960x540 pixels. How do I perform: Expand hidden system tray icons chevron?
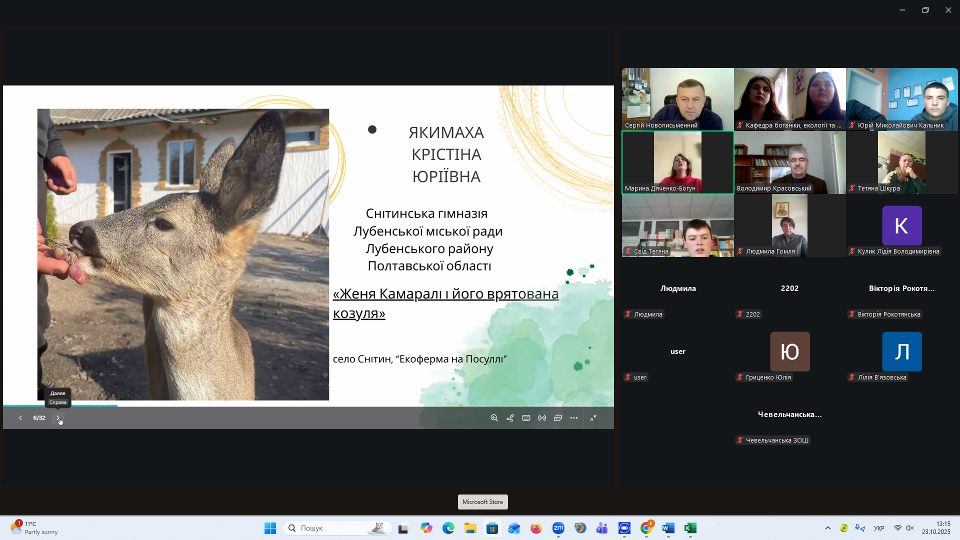click(x=828, y=528)
